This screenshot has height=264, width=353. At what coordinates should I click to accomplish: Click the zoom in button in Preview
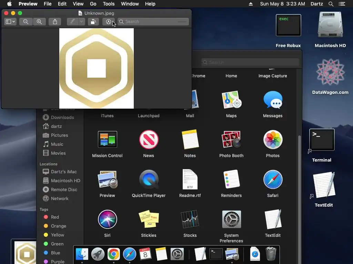coord(39,22)
